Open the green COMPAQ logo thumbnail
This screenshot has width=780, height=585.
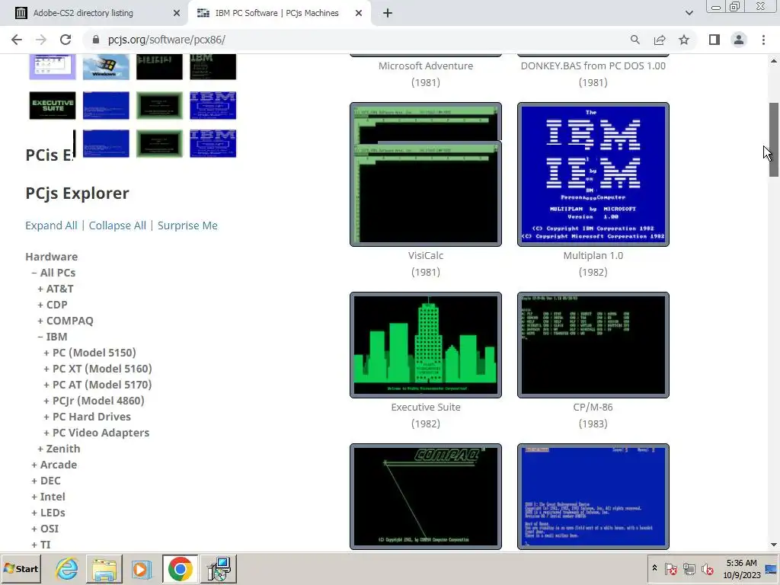(x=426, y=497)
